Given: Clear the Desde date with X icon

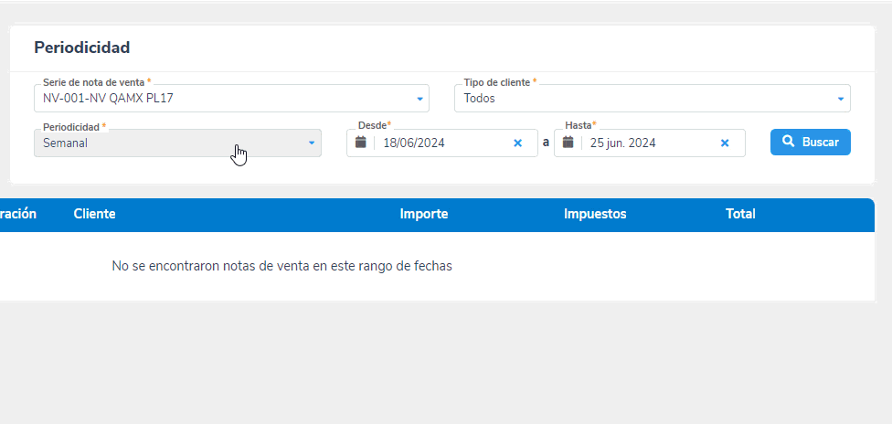Looking at the screenshot, I should pyautogui.click(x=517, y=143).
